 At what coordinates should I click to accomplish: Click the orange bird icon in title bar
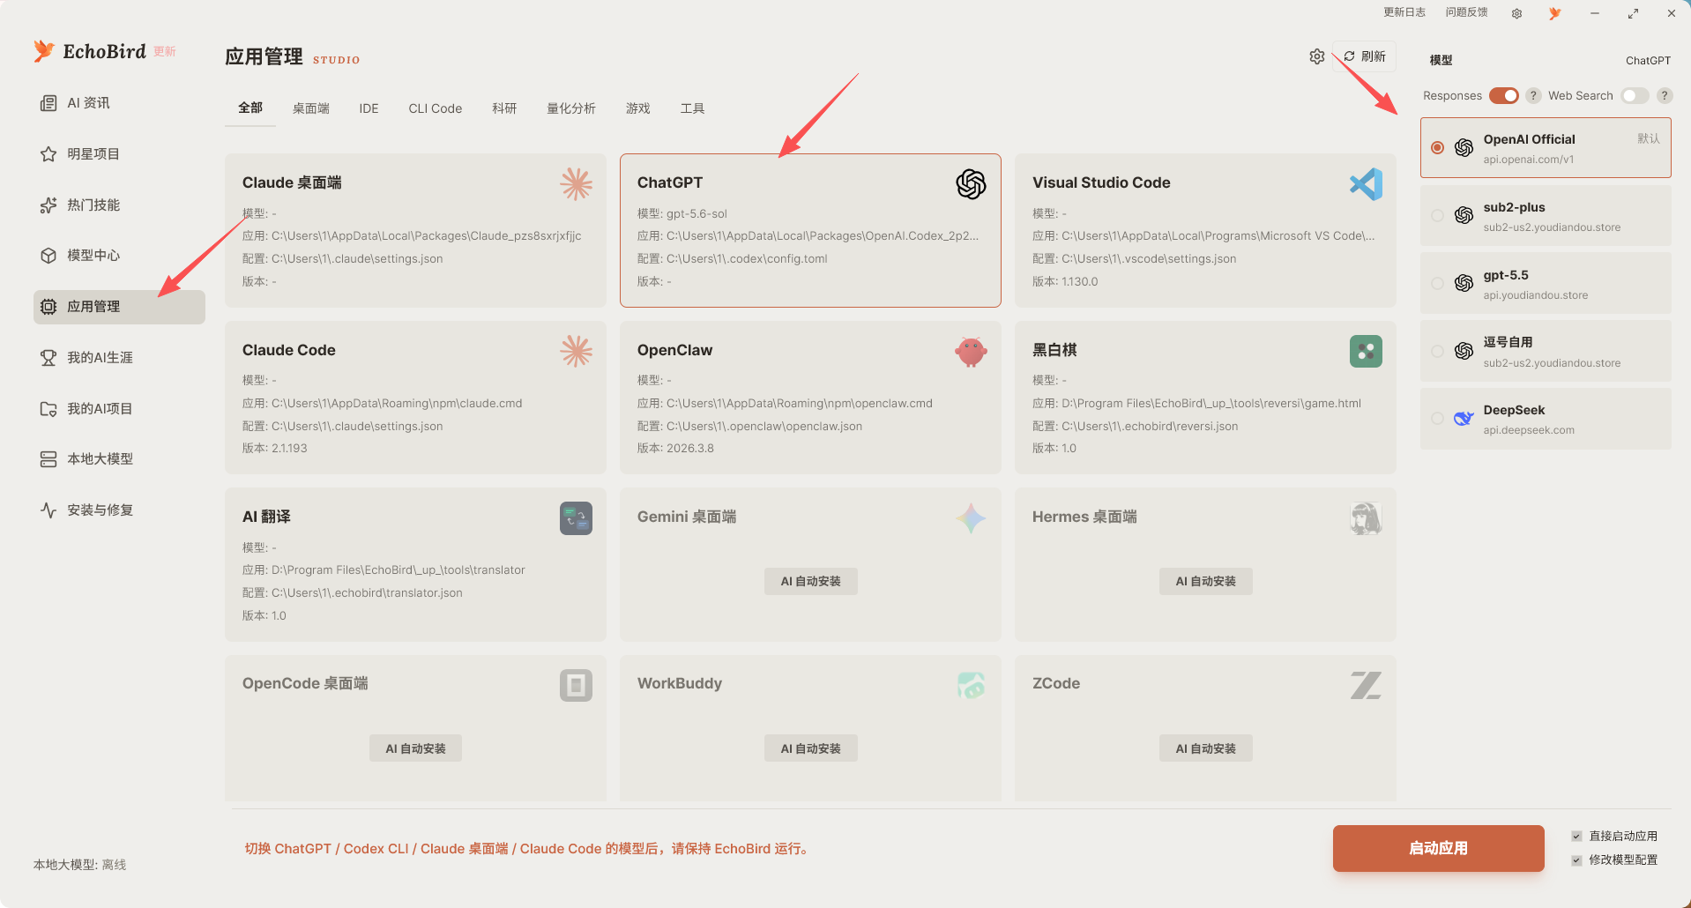(1555, 13)
